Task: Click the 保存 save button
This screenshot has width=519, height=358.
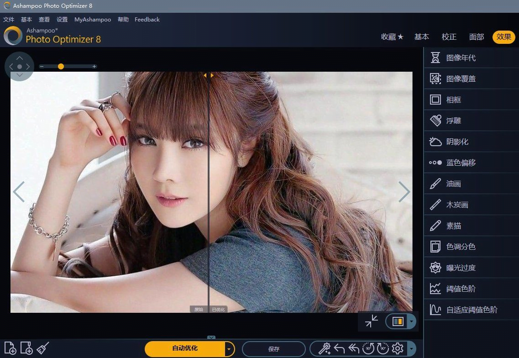Action: tap(274, 349)
